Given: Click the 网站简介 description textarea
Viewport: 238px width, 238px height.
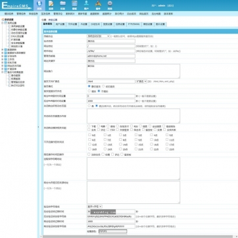Looking at the screenshot, I should coord(133,71).
